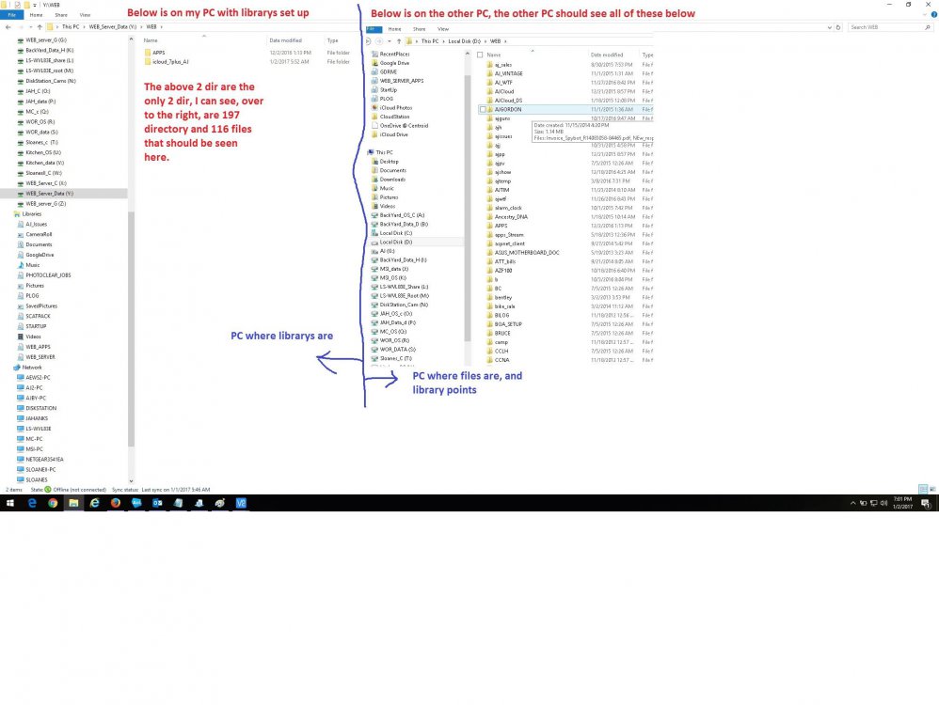Open the APPS folder in the left window
939x705 pixels.
(x=160, y=55)
